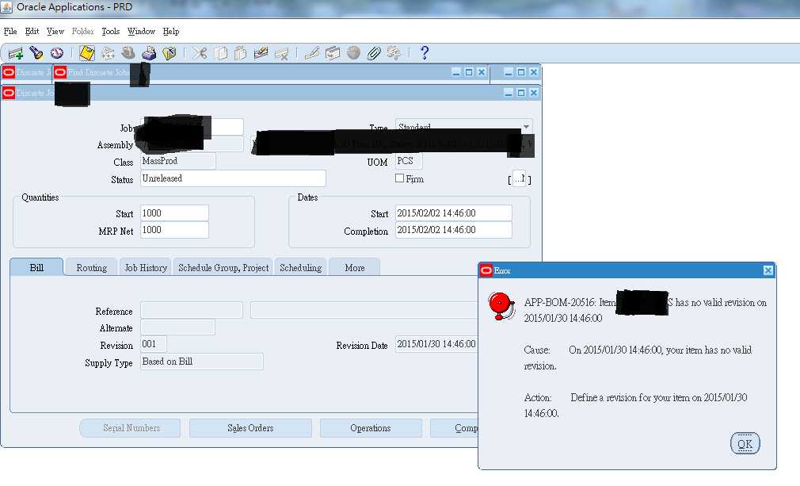
Task: Click the Copy toolbar icon
Action: pos(220,53)
